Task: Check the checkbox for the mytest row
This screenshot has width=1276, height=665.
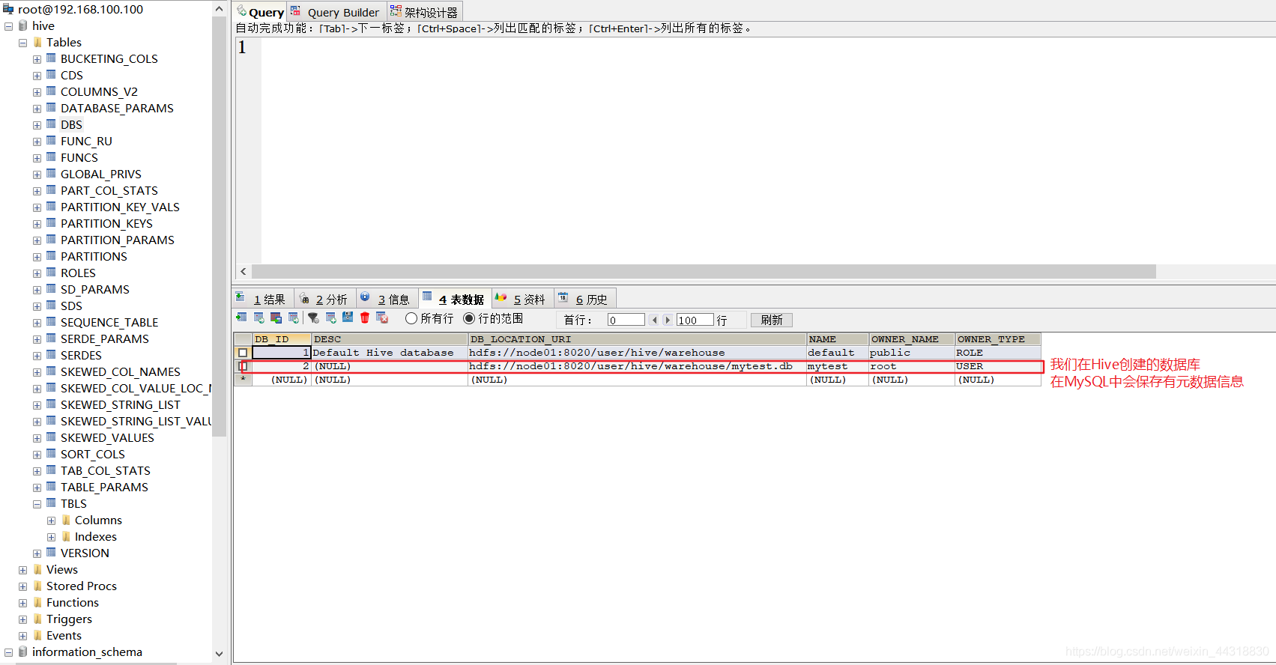Action: (243, 366)
